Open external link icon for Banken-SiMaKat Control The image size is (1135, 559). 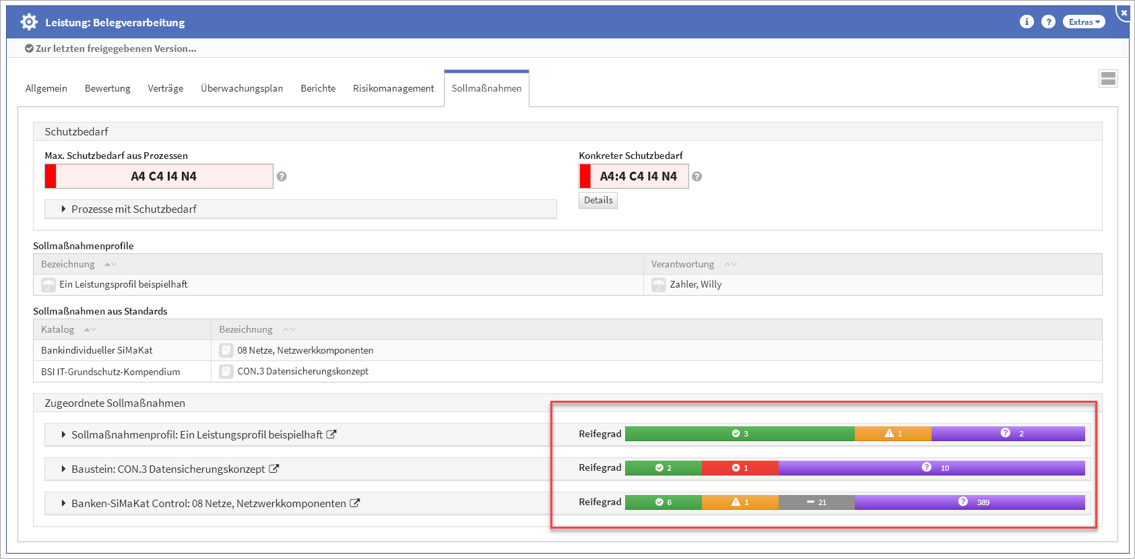(x=355, y=503)
